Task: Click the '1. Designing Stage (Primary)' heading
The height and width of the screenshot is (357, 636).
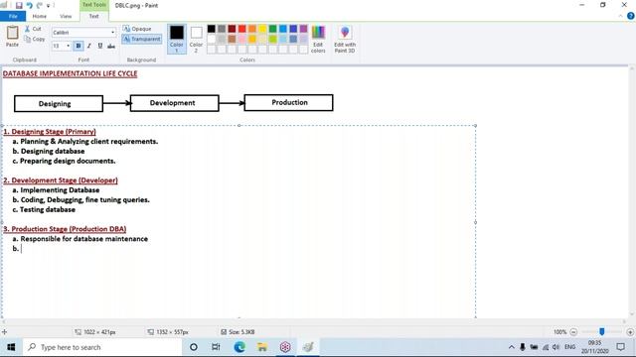Action: pyautogui.click(x=50, y=132)
